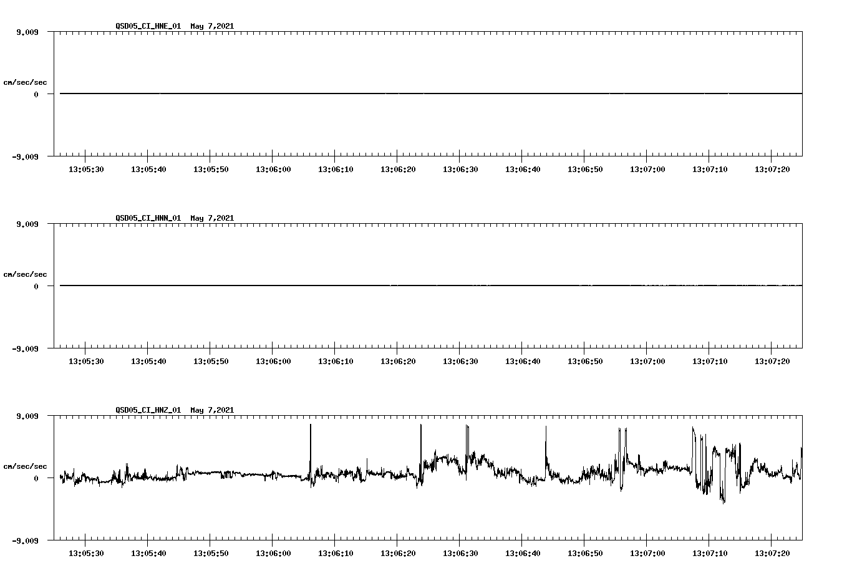This screenshot has width=847, height=576.
Task: Select the 13:07:20 tick label on bottom axis
Action: (x=773, y=552)
